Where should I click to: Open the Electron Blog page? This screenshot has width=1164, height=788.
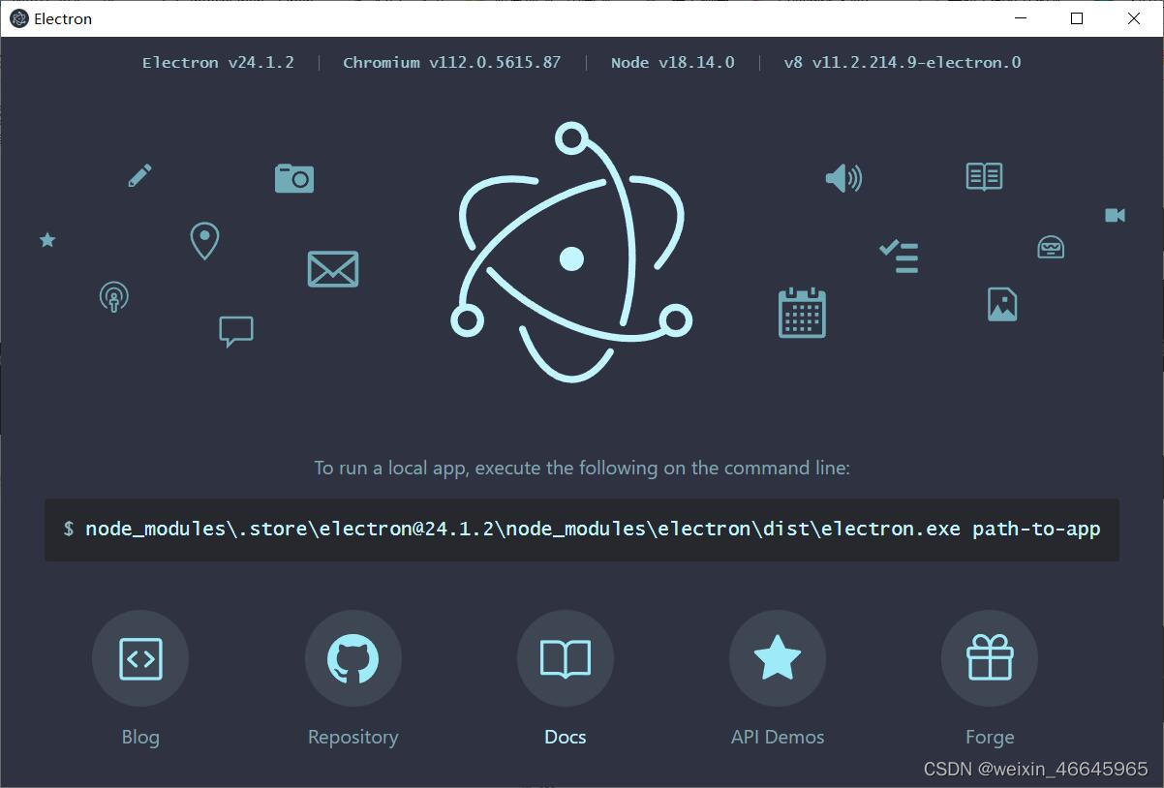point(140,658)
